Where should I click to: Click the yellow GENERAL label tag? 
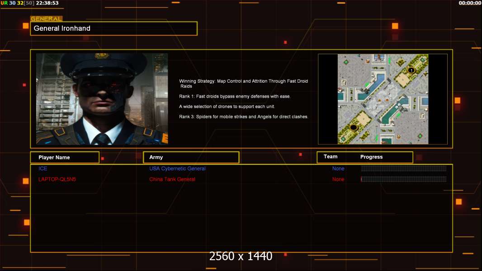47,19
